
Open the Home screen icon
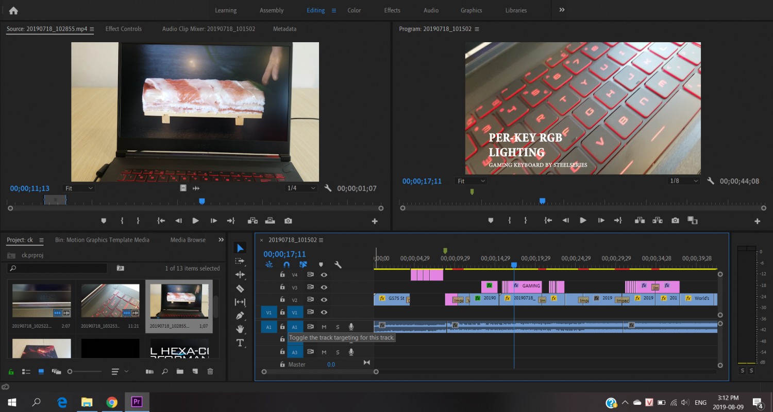coord(13,10)
